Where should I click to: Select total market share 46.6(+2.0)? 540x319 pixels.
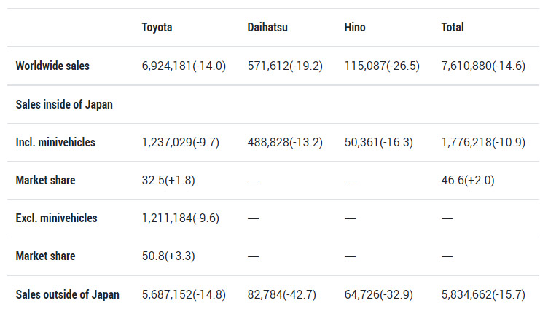coord(468,180)
